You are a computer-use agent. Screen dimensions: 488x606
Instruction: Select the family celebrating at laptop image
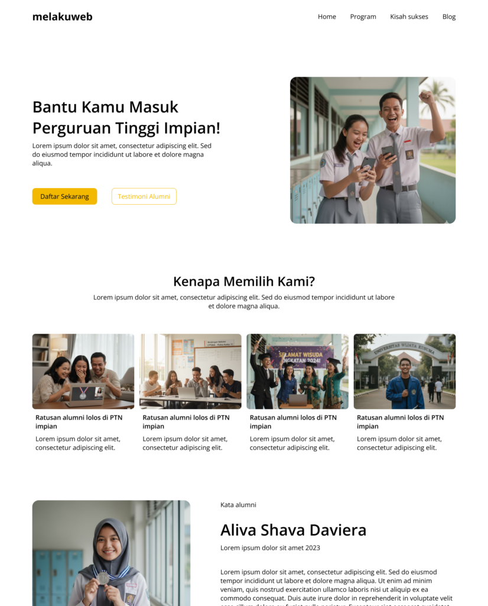click(x=83, y=372)
